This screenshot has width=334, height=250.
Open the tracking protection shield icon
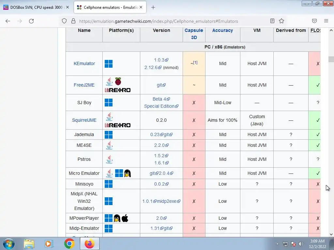pyautogui.click(x=64, y=21)
